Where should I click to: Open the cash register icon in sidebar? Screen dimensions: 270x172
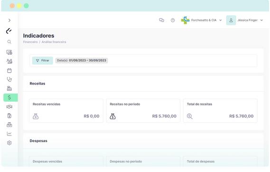(9, 88)
